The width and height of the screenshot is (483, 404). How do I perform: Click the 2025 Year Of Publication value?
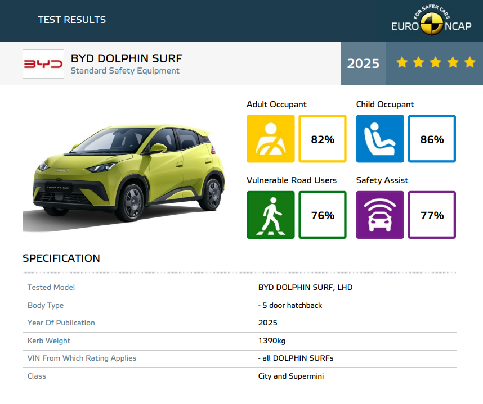(x=268, y=323)
